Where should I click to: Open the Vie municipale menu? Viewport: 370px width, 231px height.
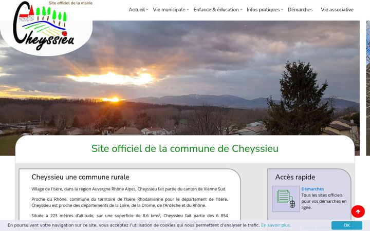tap(169, 10)
